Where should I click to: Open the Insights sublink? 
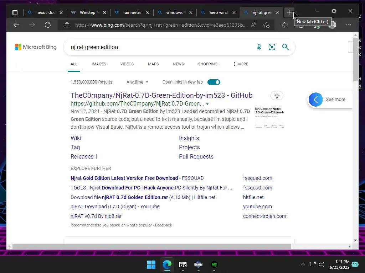coord(189,138)
